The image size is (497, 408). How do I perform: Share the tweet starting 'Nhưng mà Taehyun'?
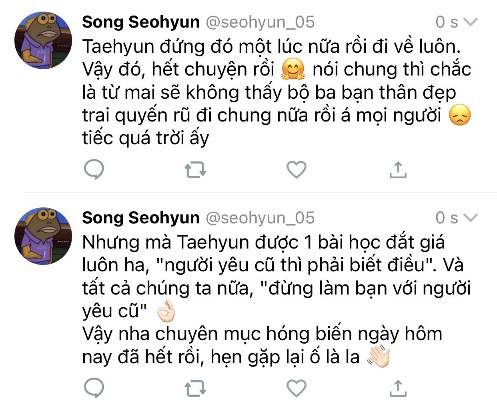pos(398,388)
